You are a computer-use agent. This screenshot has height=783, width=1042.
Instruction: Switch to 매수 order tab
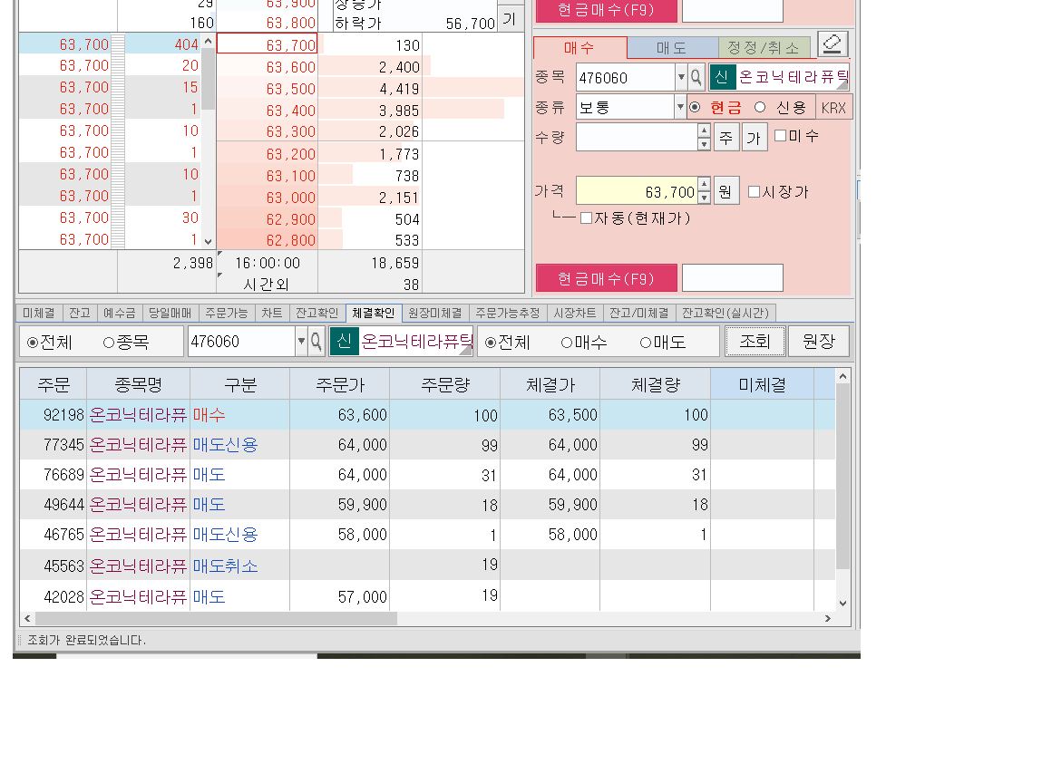[579, 48]
